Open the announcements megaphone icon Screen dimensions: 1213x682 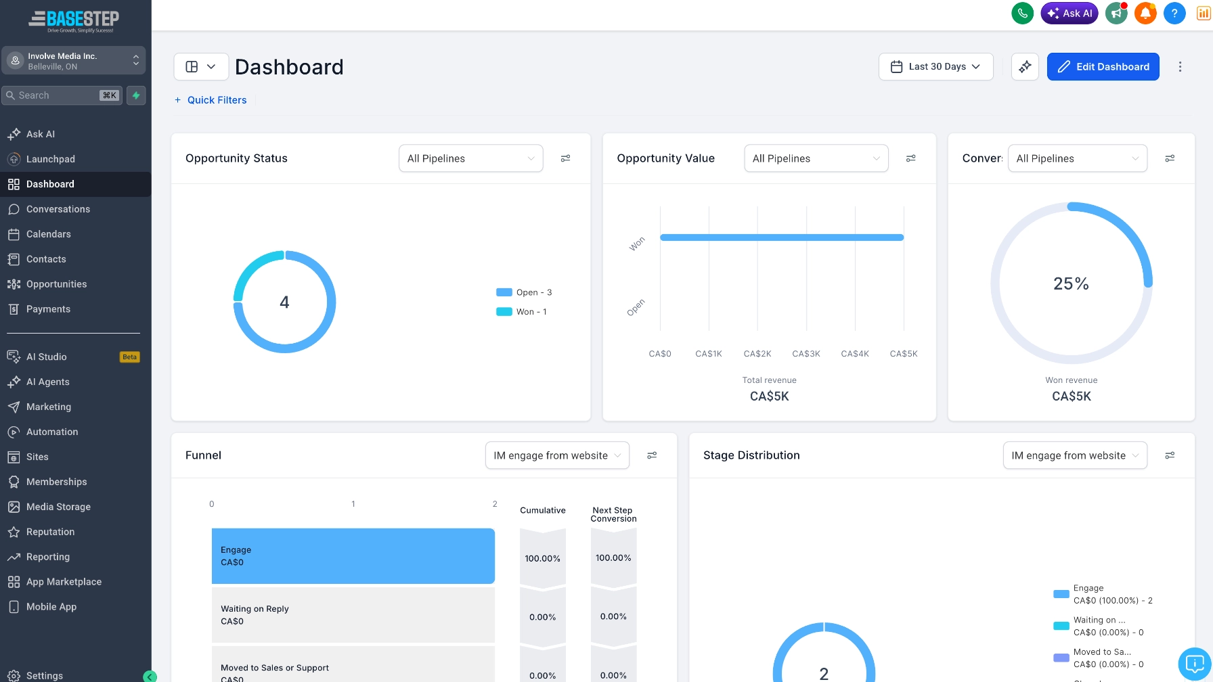tap(1116, 13)
